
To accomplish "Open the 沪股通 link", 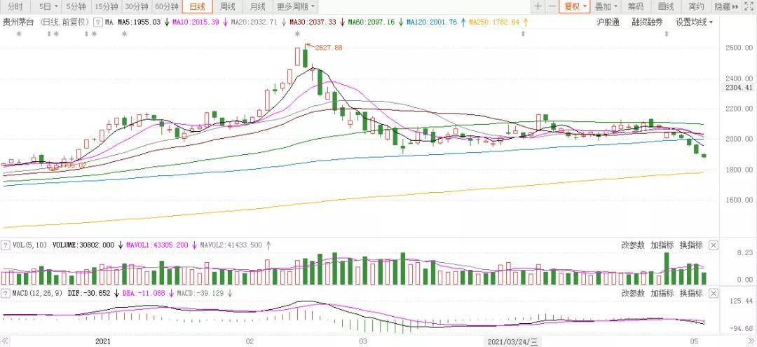I will [608, 22].
